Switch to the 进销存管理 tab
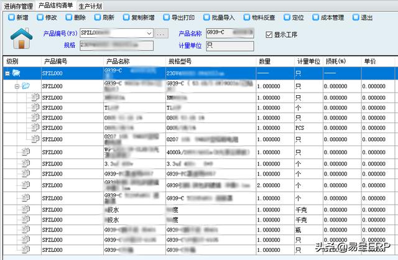Viewport: 398px width, 260px height. pyautogui.click(x=18, y=5)
